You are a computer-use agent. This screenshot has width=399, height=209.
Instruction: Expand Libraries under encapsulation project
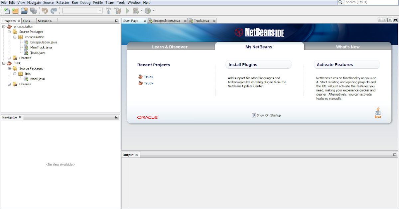pyautogui.click(x=9, y=58)
